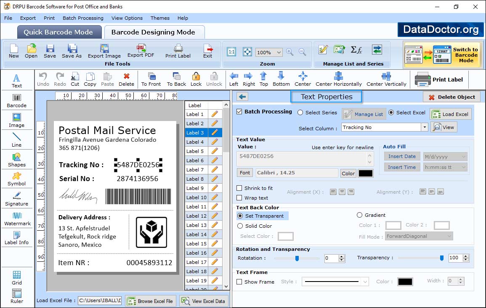The width and height of the screenshot is (486, 308).
Task: Click the black text Color swatch
Action: click(x=365, y=174)
